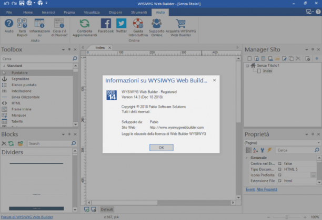Open the Proprietà panel dropdown arrow
The width and height of the screenshot is (322, 220).
pyautogui.click(x=307, y=134)
